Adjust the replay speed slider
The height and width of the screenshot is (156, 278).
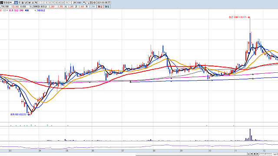coord(266,154)
